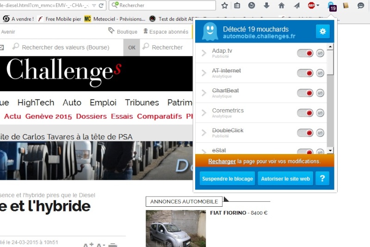The width and height of the screenshot is (370, 247).
Task: Open the chat smiley icon in toolbar
Action: (x=361, y=6)
